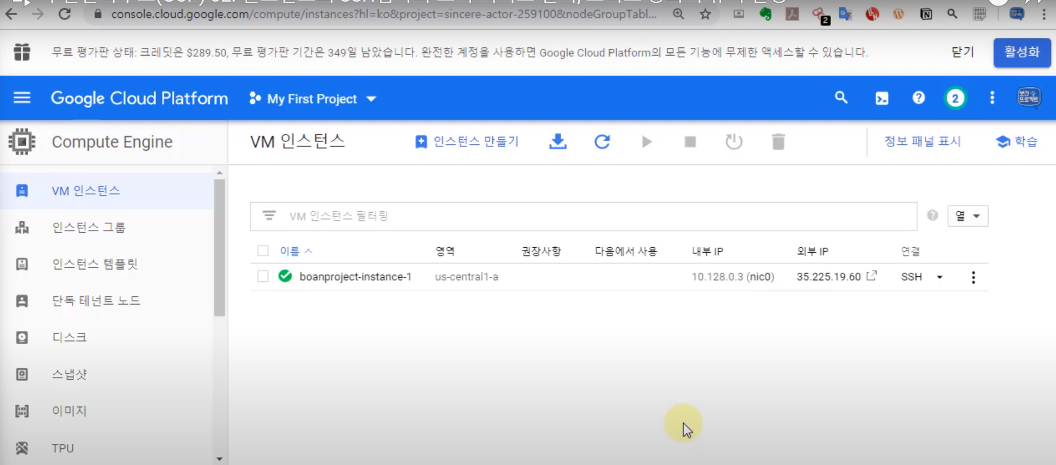Click the 다음에서 사용 column header

click(x=626, y=251)
